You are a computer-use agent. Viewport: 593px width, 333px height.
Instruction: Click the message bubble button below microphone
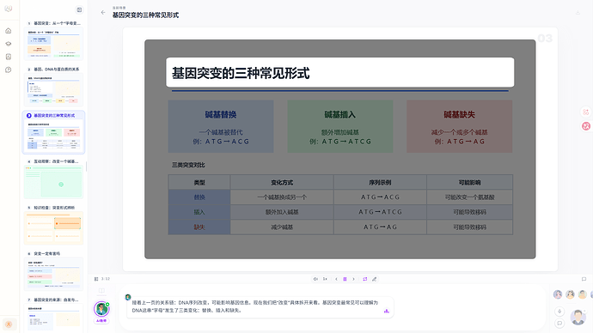click(559, 324)
